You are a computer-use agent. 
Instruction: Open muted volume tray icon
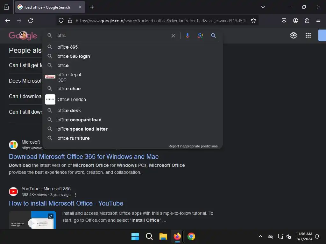point(288,236)
